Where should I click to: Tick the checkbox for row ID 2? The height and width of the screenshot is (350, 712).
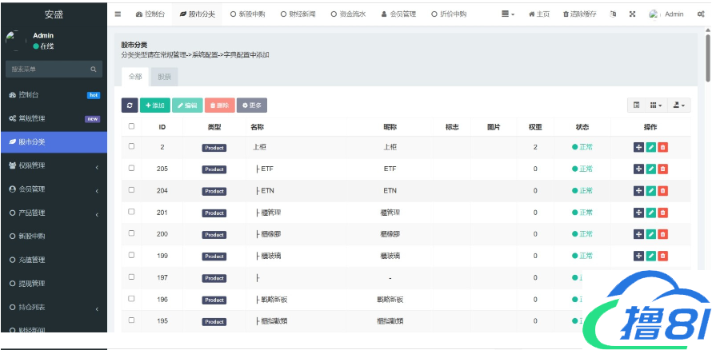point(131,146)
